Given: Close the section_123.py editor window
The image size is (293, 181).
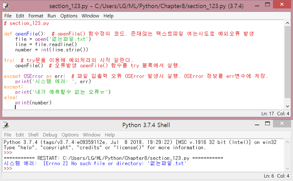Looking at the screenshot, I should (282, 4).
